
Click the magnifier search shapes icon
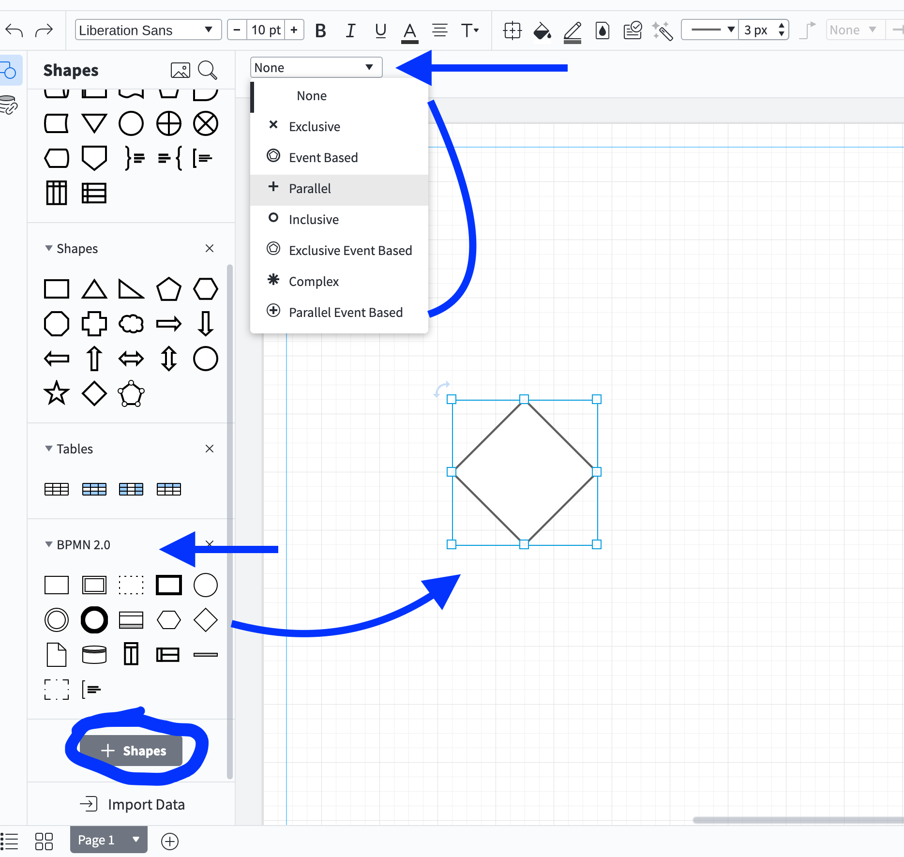(208, 70)
